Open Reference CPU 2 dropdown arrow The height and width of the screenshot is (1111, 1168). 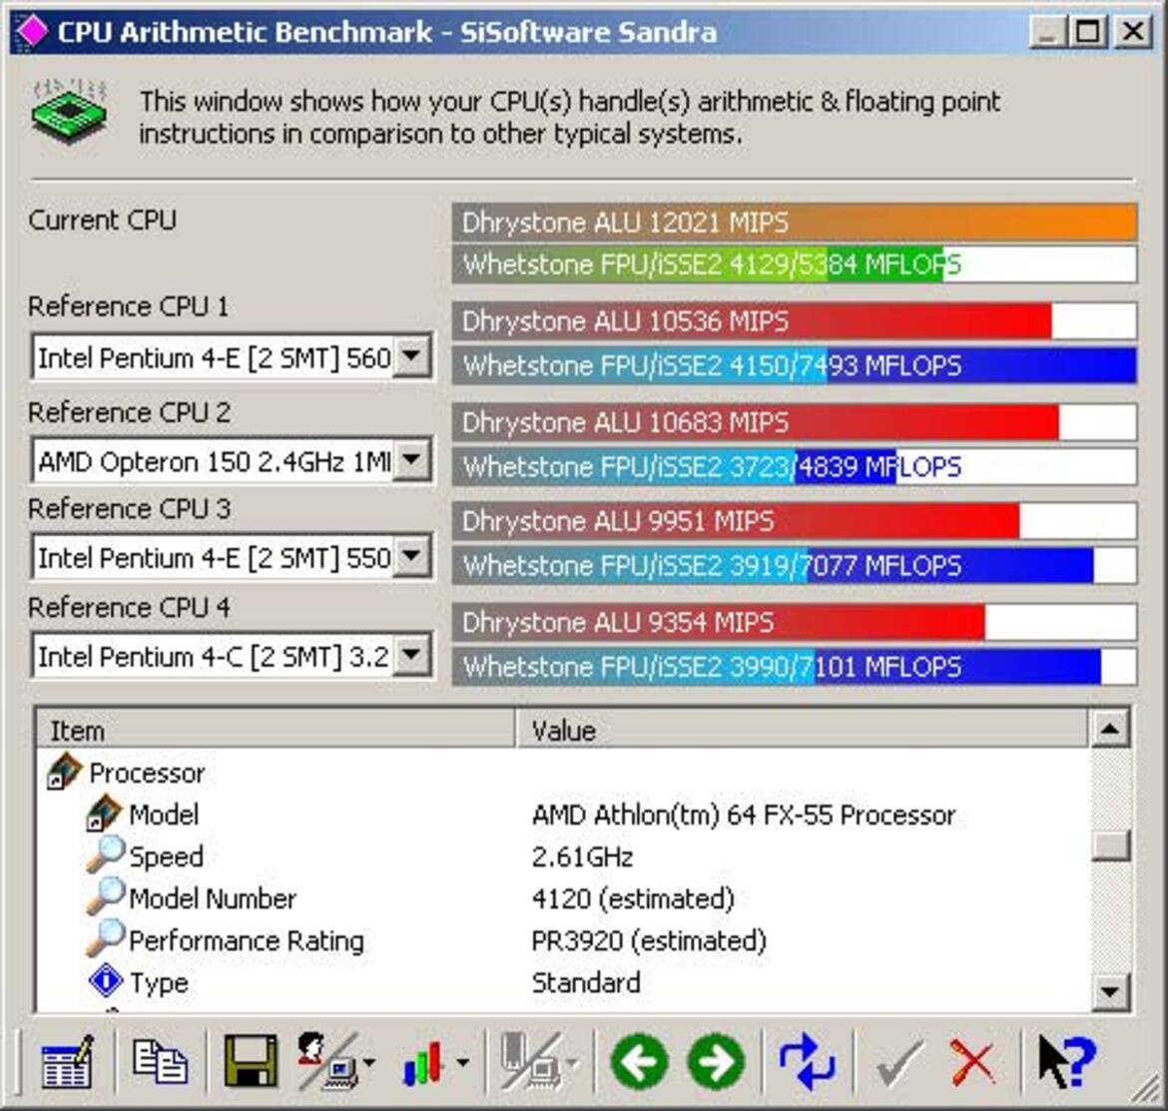point(410,461)
